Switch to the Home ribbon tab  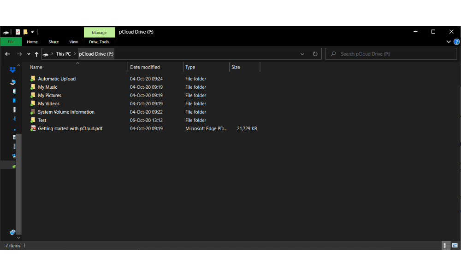tap(32, 42)
